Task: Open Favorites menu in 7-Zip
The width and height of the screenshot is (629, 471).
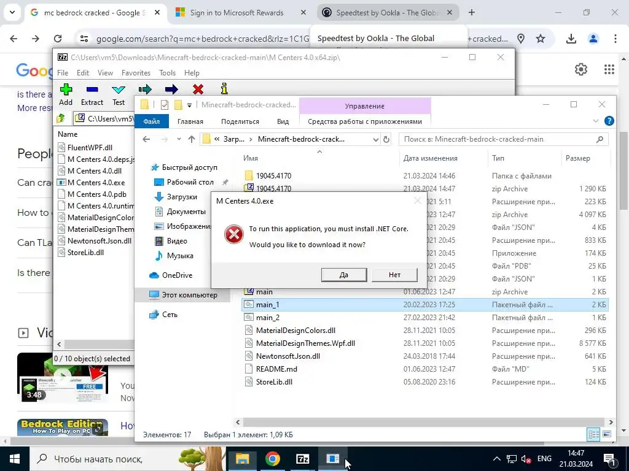Action: tap(136, 73)
